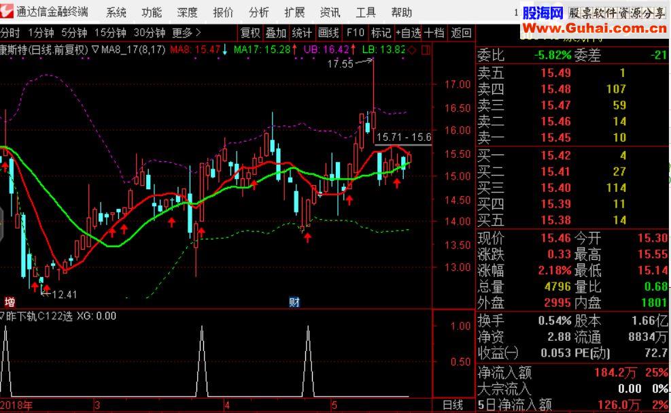This screenshot has height=413, width=671.
Task: Click the 卖二 price 15.46
Action: (555, 122)
